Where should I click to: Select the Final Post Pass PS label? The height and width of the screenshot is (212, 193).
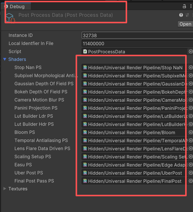(x=34, y=181)
